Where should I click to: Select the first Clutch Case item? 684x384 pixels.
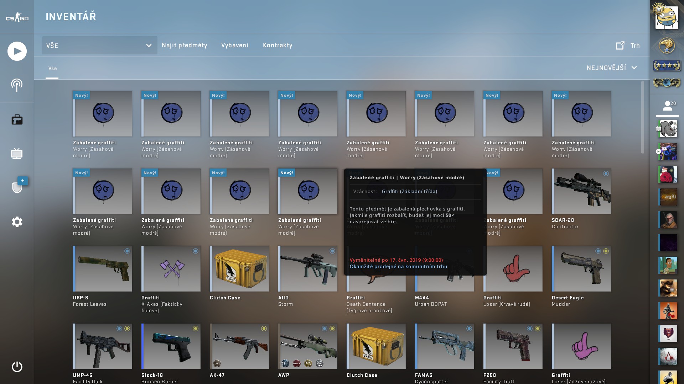coord(239,269)
